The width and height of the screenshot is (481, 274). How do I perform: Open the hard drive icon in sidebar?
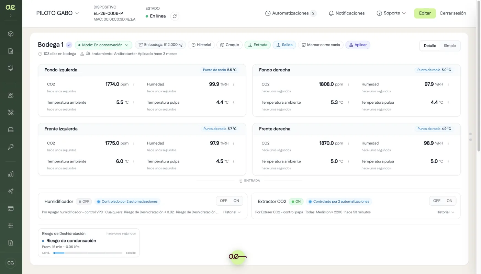(x=11, y=130)
